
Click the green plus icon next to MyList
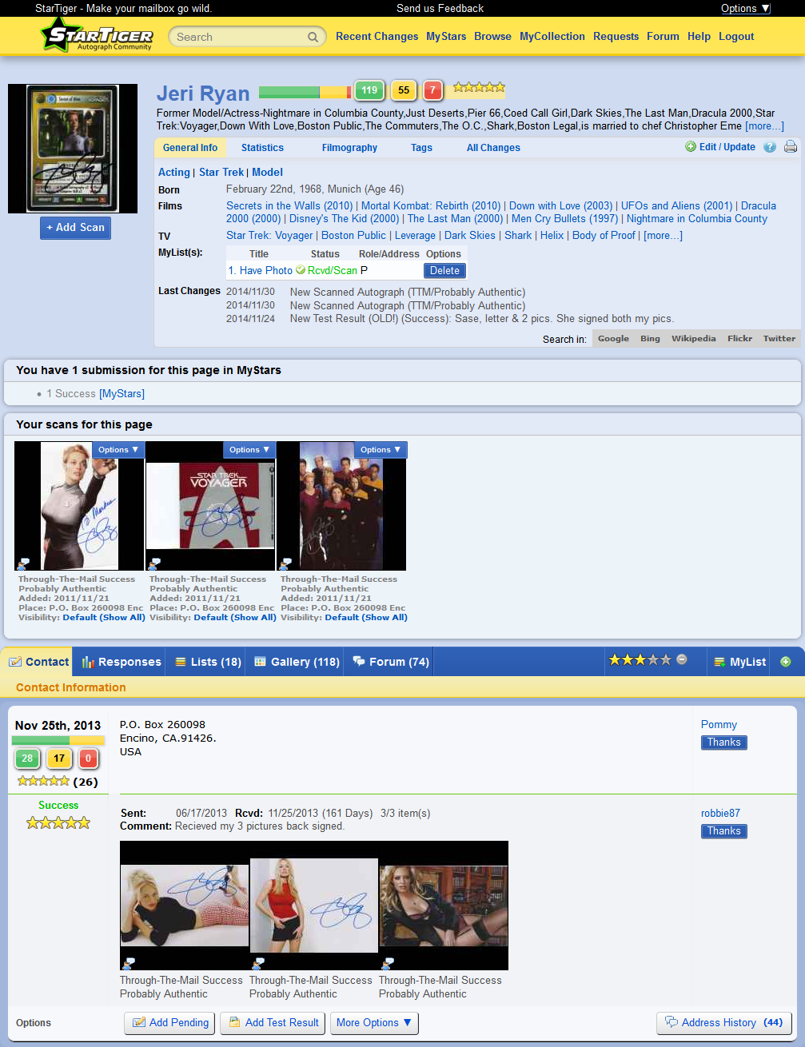[786, 662]
